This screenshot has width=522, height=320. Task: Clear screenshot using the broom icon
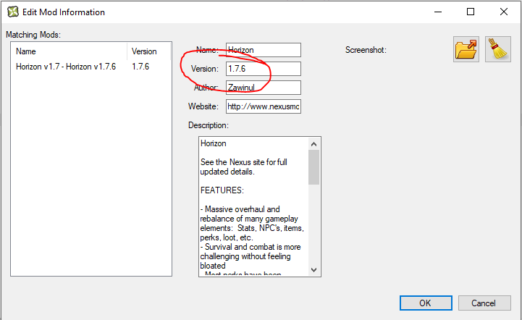point(497,49)
